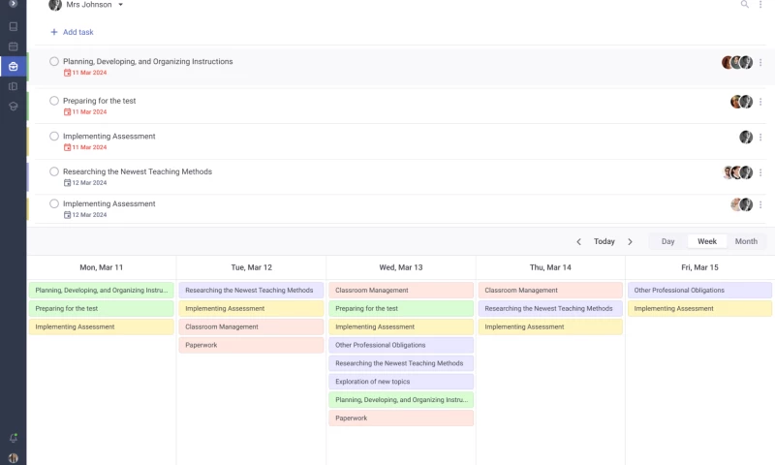Select Thu, Mar 14 column header
Image resolution: width=775 pixels, height=465 pixels.
click(550, 267)
